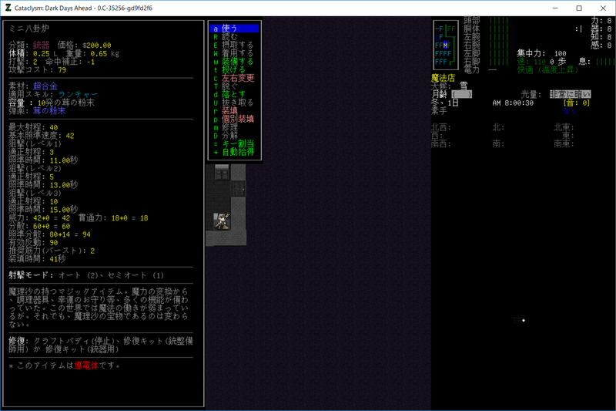The width and height of the screenshot is (616, 411).
Task: Click the bookshelf furniture tile above the player
Action: point(222,172)
